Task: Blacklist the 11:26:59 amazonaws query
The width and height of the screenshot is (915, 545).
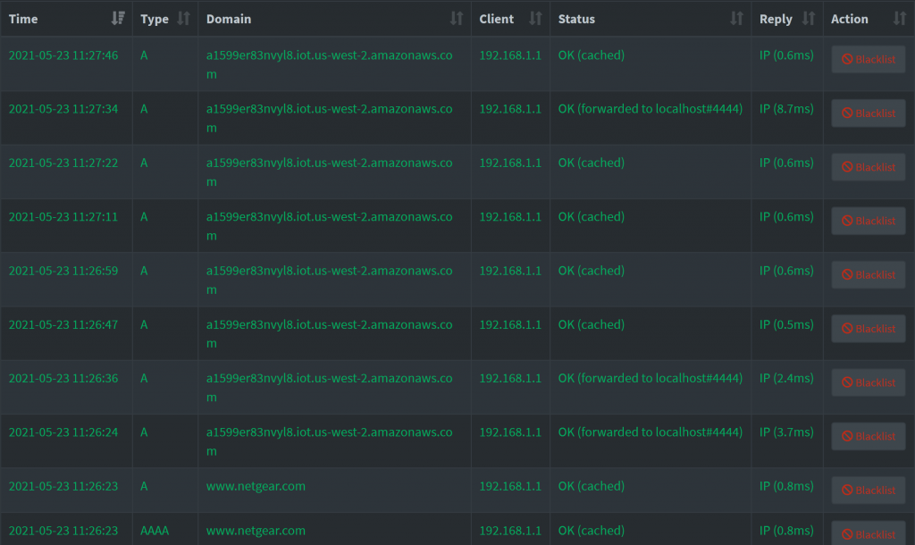Action: pyautogui.click(x=869, y=275)
